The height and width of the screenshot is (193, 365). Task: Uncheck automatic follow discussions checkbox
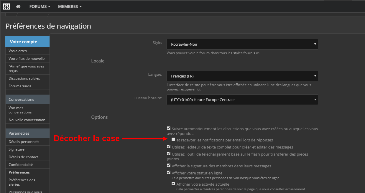point(169,128)
